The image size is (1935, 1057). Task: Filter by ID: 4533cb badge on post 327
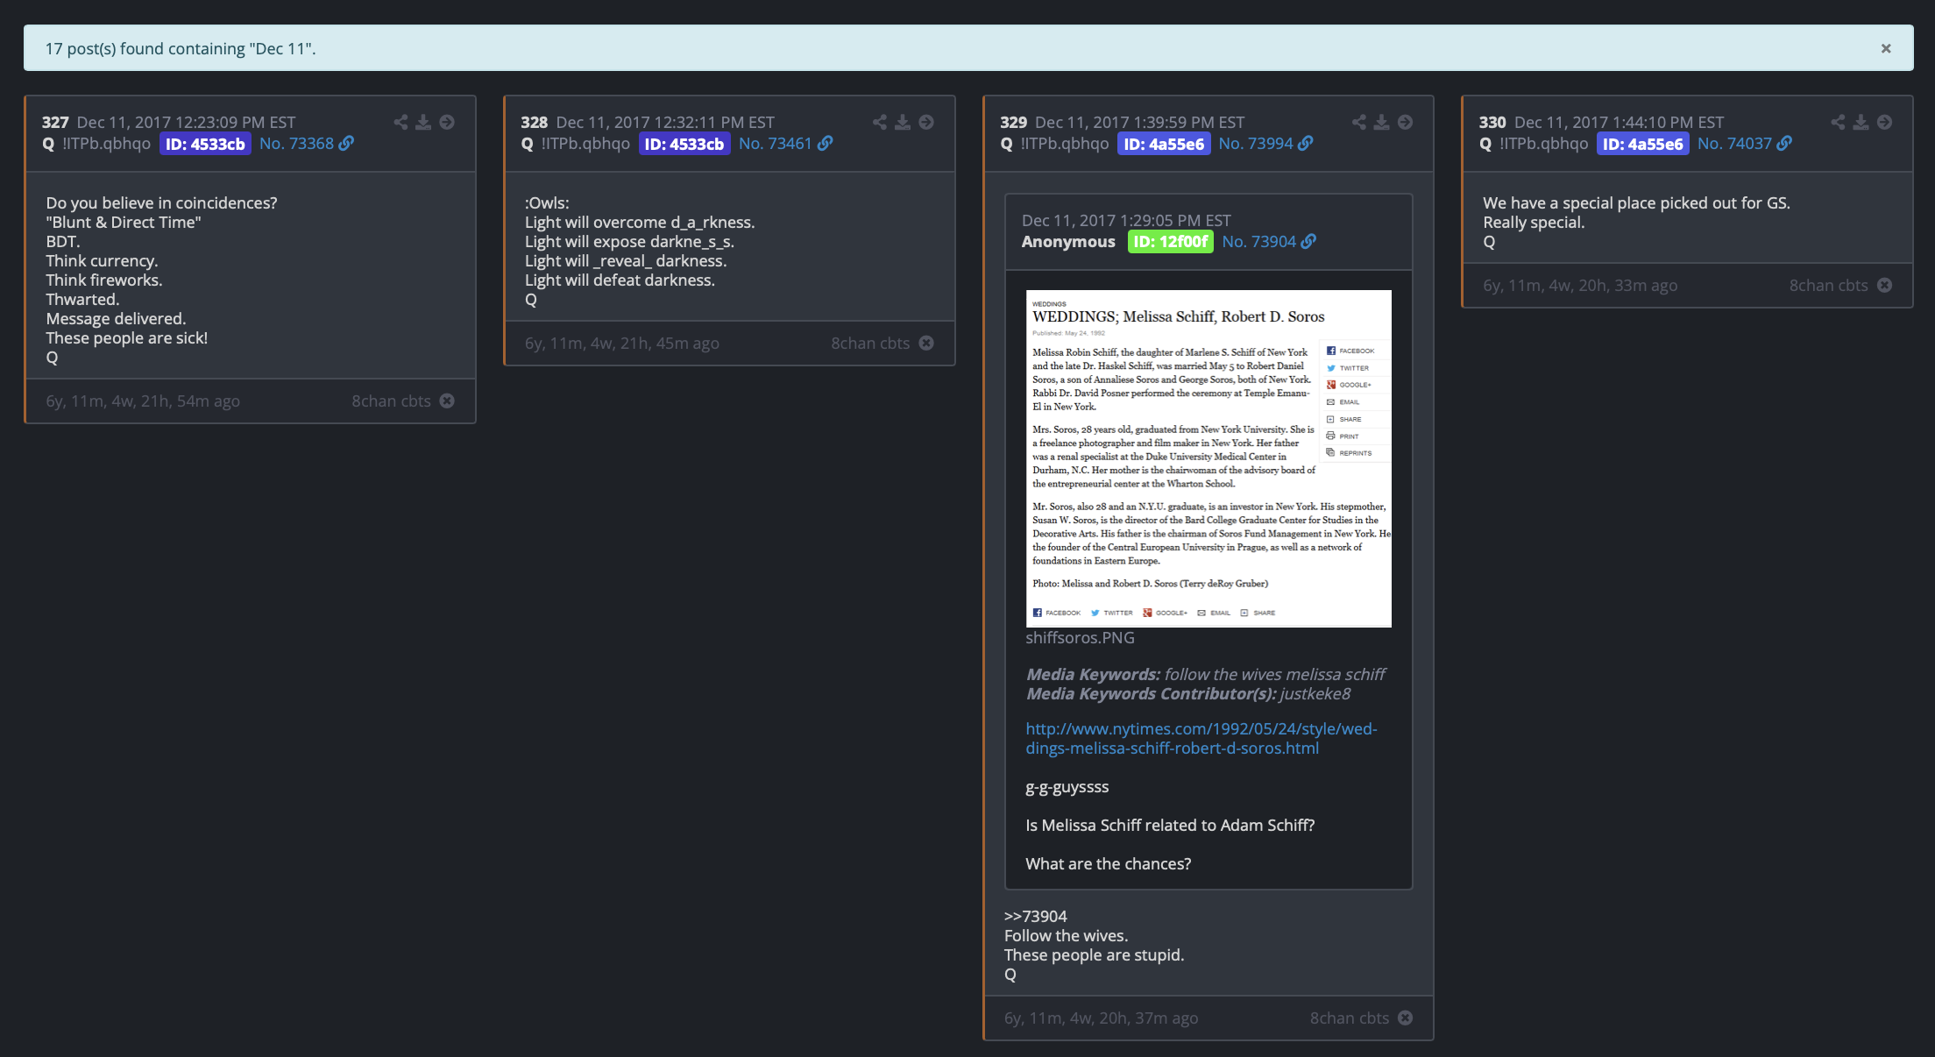click(205, 144)
